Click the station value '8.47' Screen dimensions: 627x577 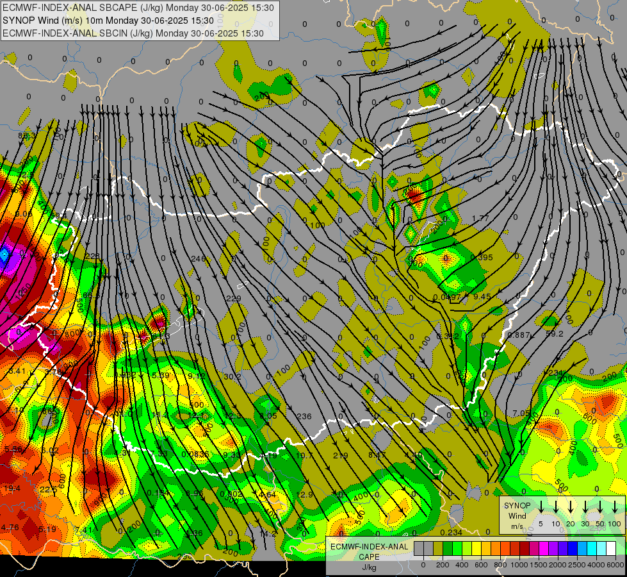click(377, 455)
